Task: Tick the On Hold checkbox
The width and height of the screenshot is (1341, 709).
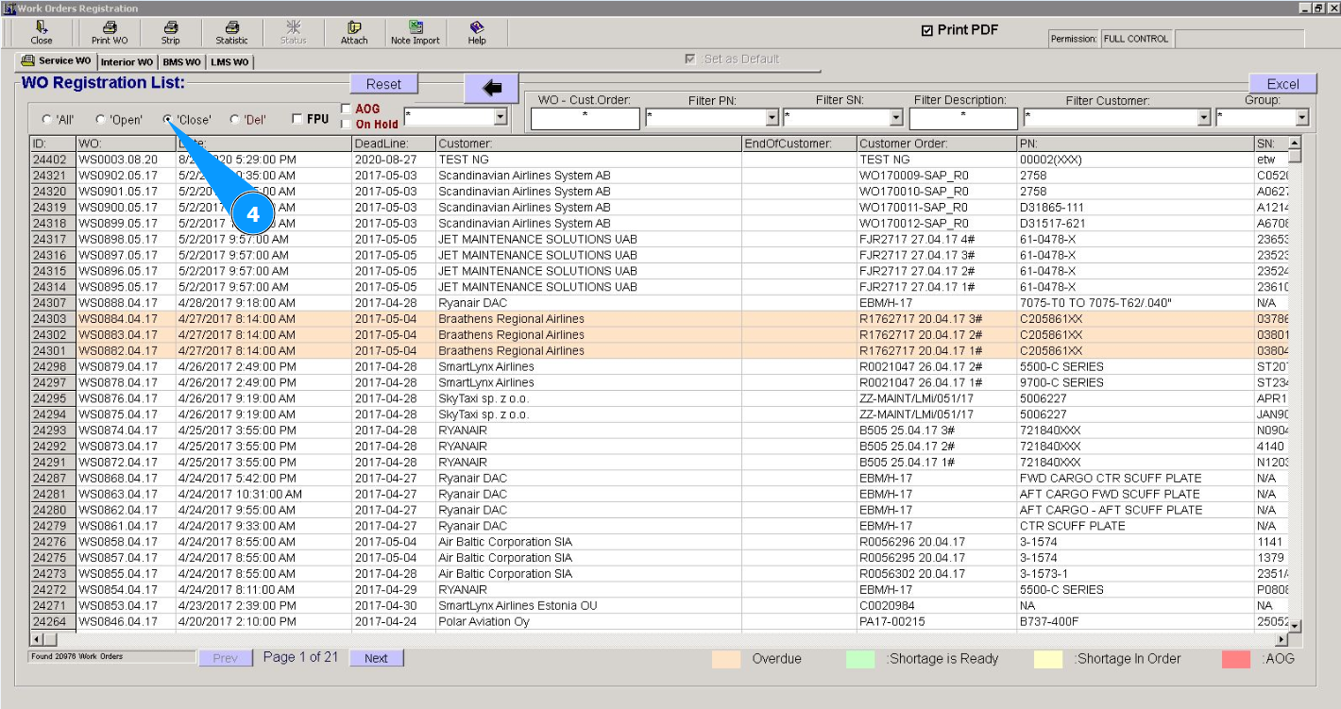Action: 347,124
